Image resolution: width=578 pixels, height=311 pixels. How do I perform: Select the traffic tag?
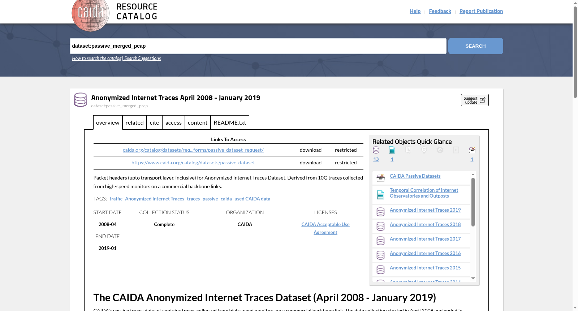coord(116,199)
